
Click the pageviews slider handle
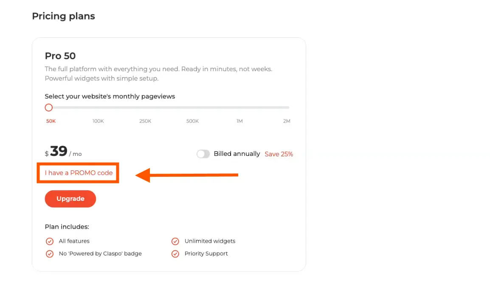tap(49, 108)
